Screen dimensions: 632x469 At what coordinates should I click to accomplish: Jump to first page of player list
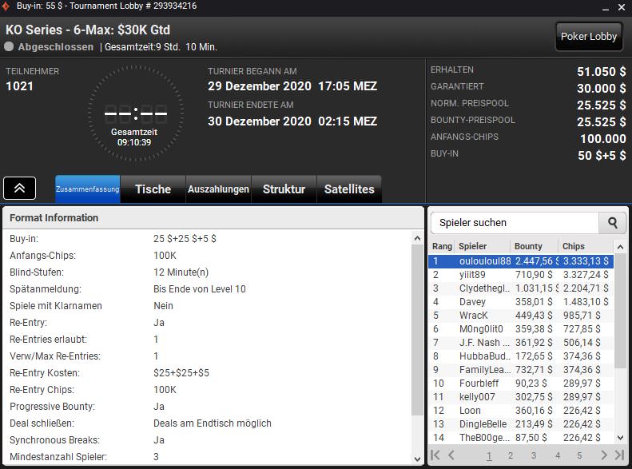point(435,455)
